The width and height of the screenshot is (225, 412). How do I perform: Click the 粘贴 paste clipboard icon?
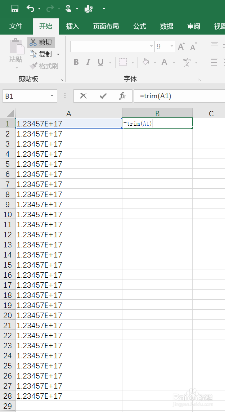(x=16, y=46)
